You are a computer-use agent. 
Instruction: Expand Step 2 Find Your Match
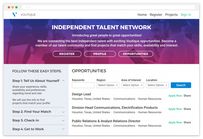coord(63,112)
